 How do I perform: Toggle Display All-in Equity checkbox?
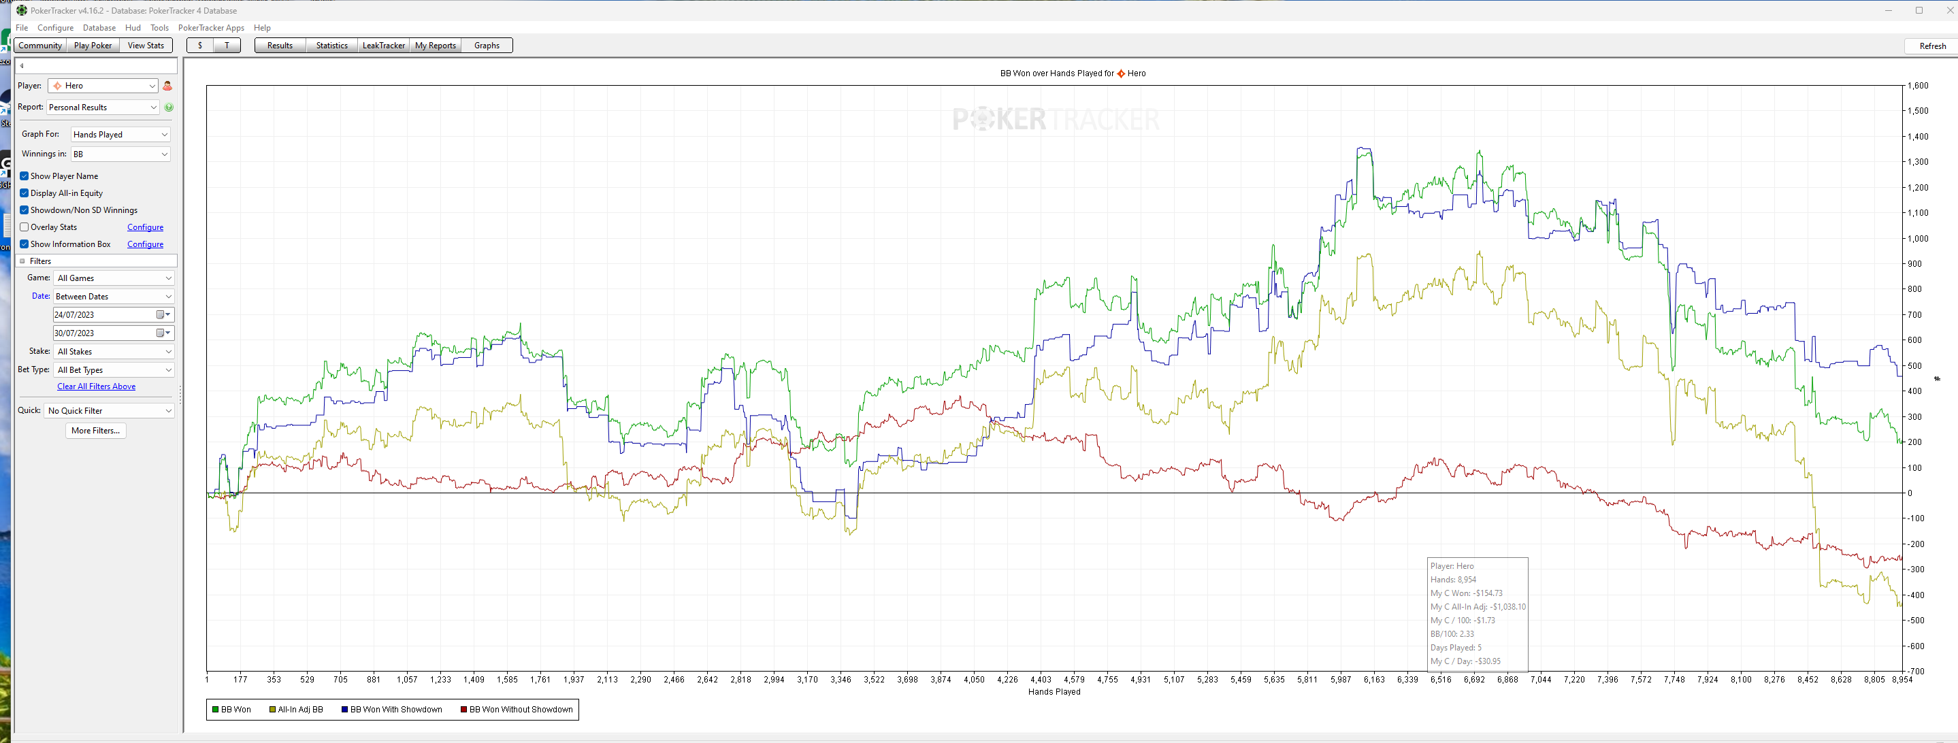point(25,193)
